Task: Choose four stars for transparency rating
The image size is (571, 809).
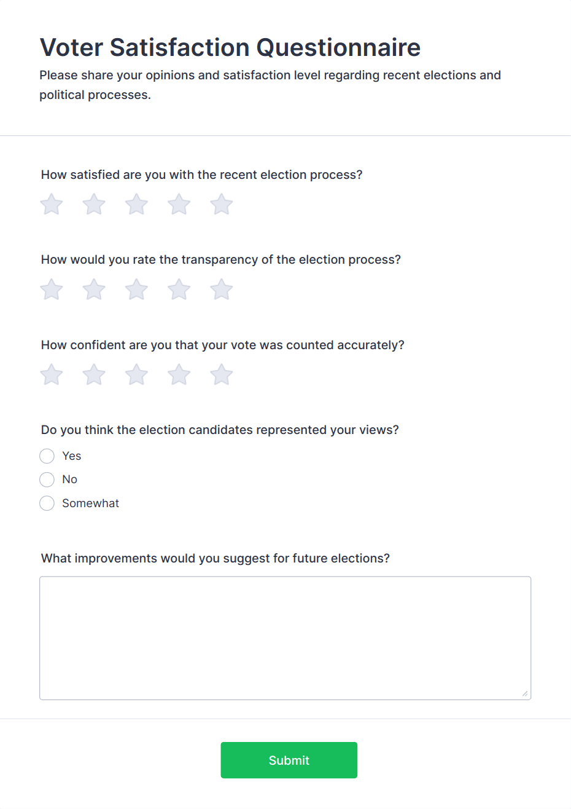Action: [x=179, y=289]
